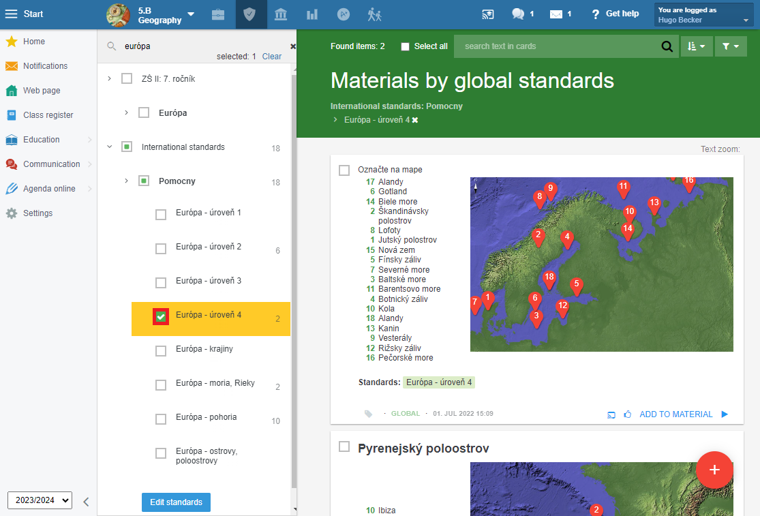This screenshot has height=516, width=760.
Task: Expand the Agenda online submenu
Action: pyautogui.click(x=90, y=189)
